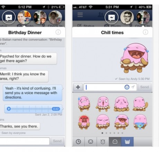Tap the Messenger chat head in the left screen
The image size is (159, 152).
pyautogui.click(x=9, y=17)
